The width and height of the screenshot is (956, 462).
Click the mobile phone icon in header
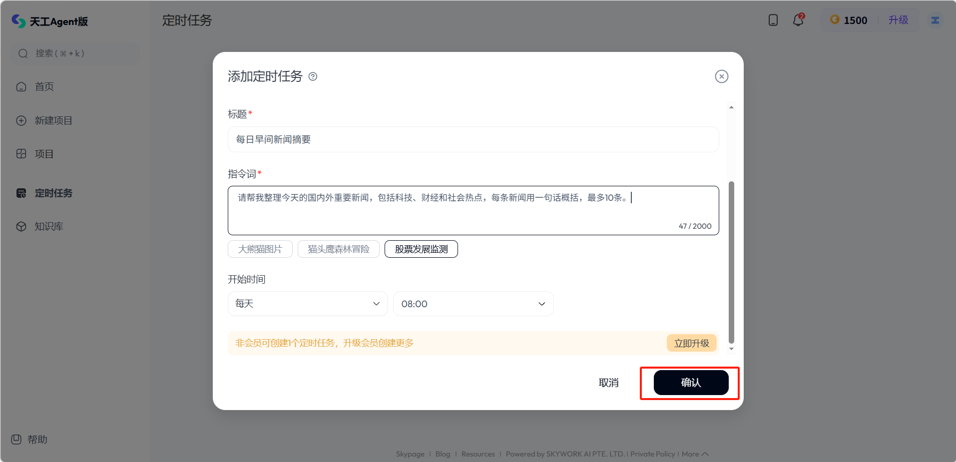[773, 20]
